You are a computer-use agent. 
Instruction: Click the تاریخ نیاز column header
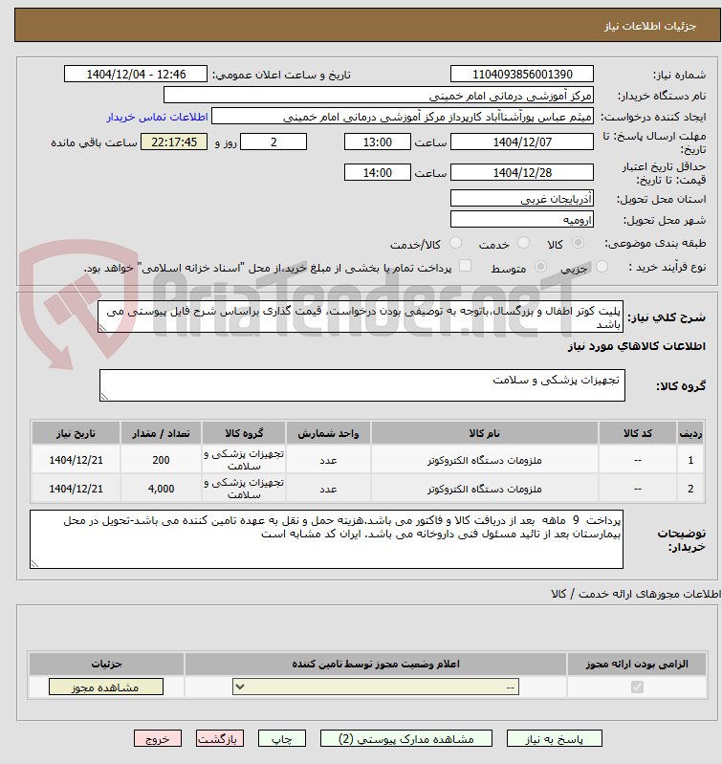[76, 433]
